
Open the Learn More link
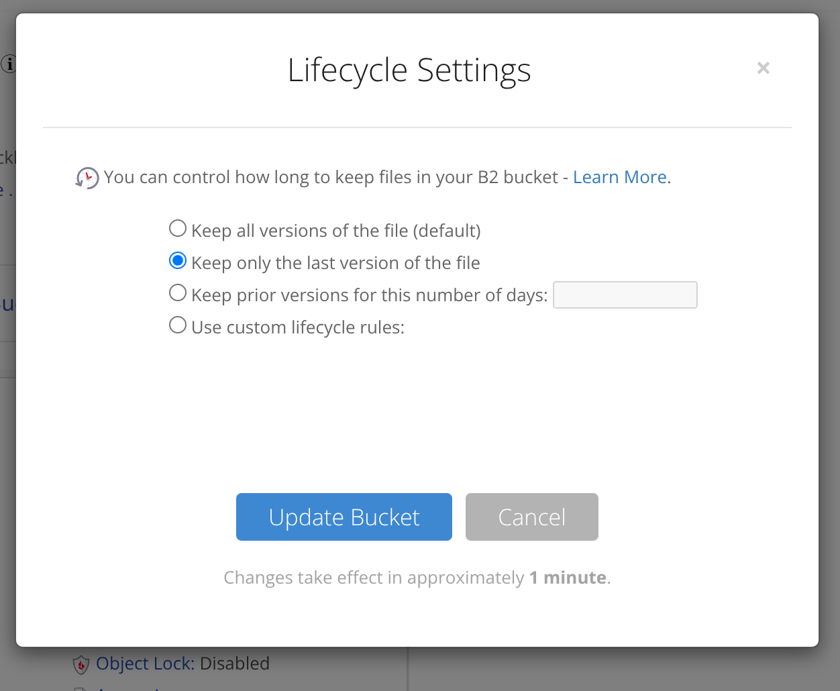click(x=619, y=177)
